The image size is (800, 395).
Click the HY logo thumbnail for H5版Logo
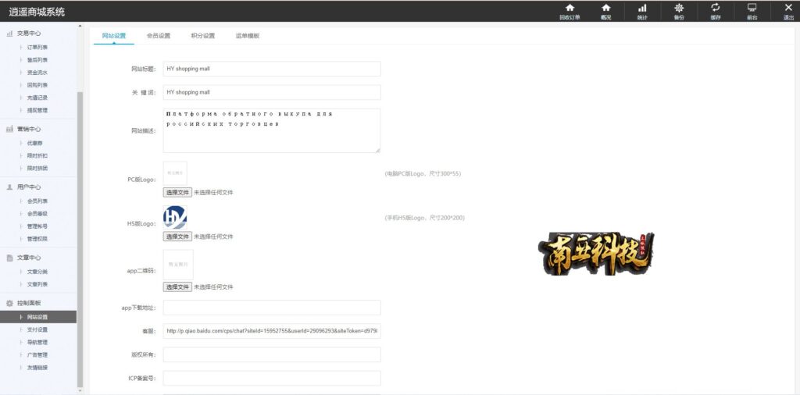click(x=175, y=218)
